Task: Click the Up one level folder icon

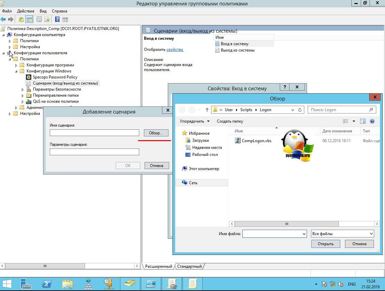Action: click(21, 20)
